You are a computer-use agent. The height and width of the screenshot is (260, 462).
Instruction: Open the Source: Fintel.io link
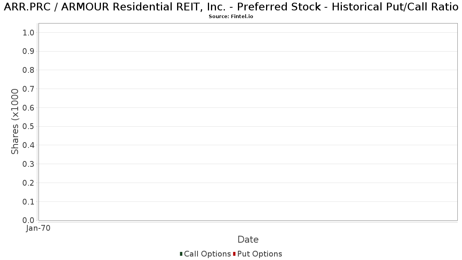pos(231,17)
